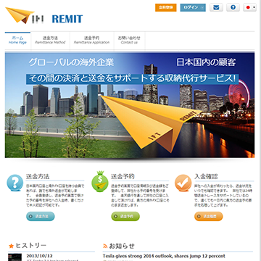Expand the Japan flag language dropdown
The height and width of the screenshot is (261, 261).
click(x=249, y=7)
